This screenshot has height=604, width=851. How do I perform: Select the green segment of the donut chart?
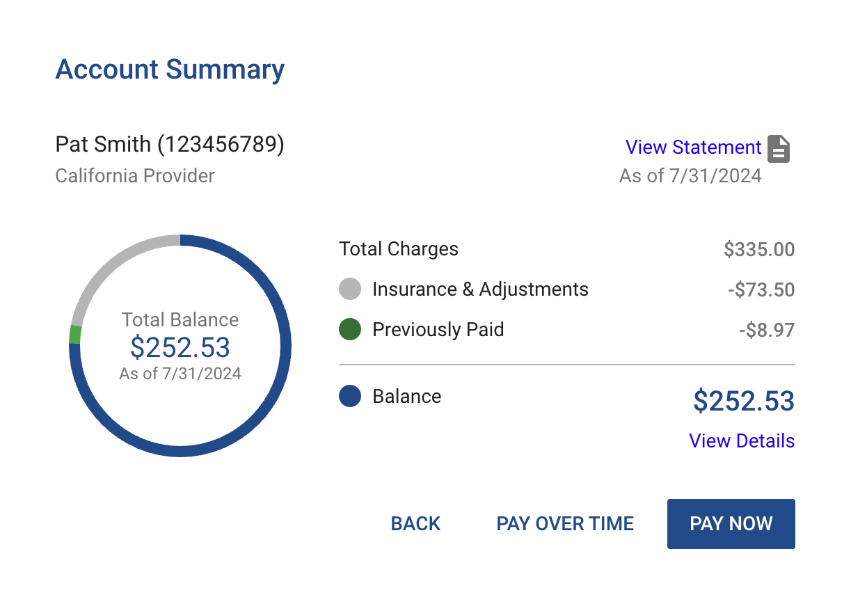pyautogui.click(x=74, y=335)
